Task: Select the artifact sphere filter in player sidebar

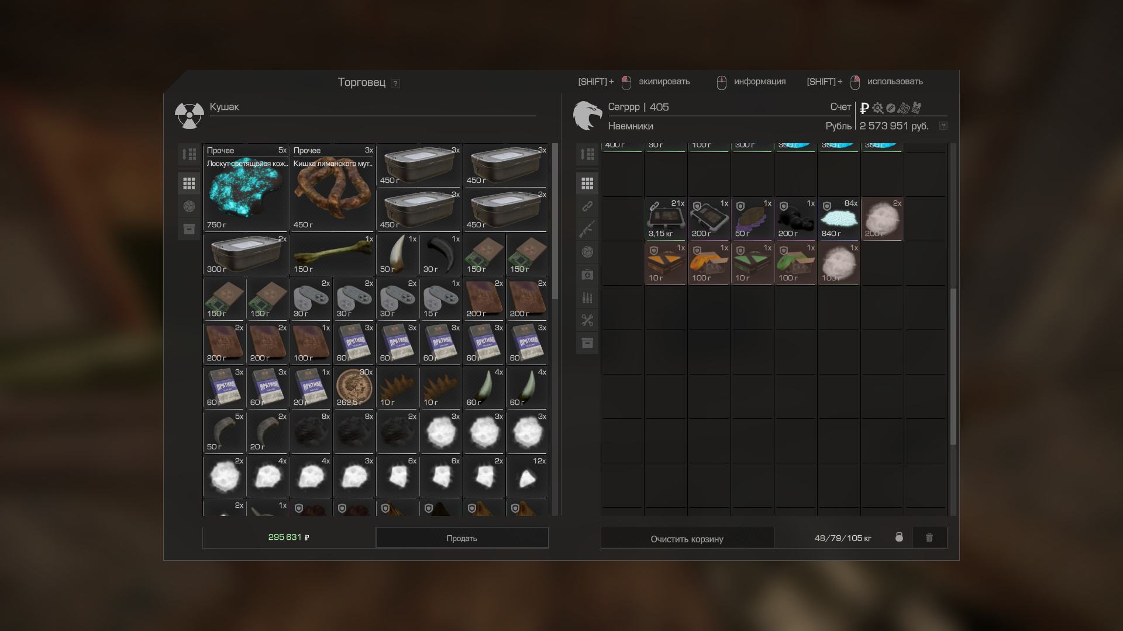Action: [x=587, y=252]
